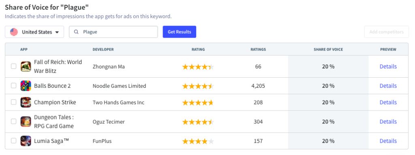Click the PREVIEW column header
415x155 pixels.
388,49
